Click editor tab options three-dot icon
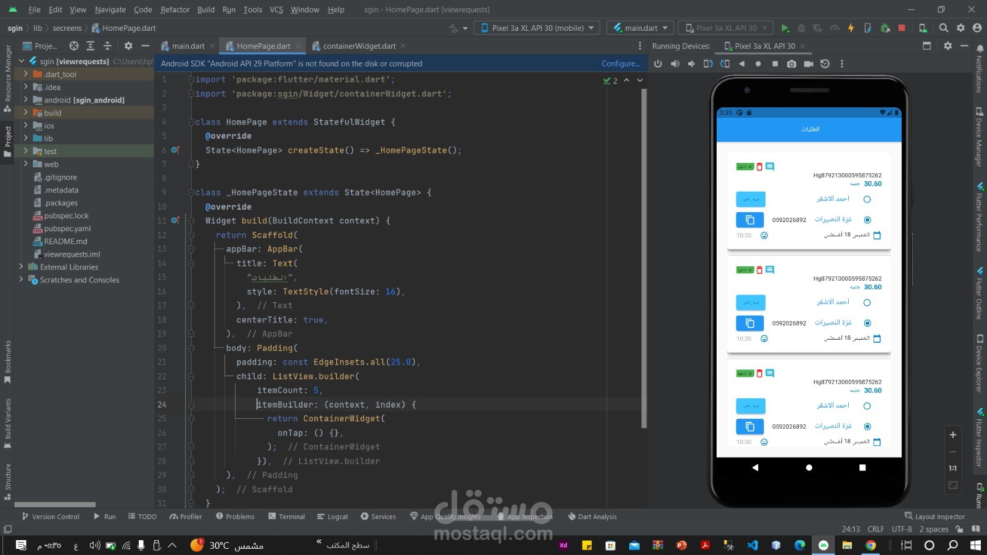The width and height of the screenshot is (987, 555). [x=640, y=46]
